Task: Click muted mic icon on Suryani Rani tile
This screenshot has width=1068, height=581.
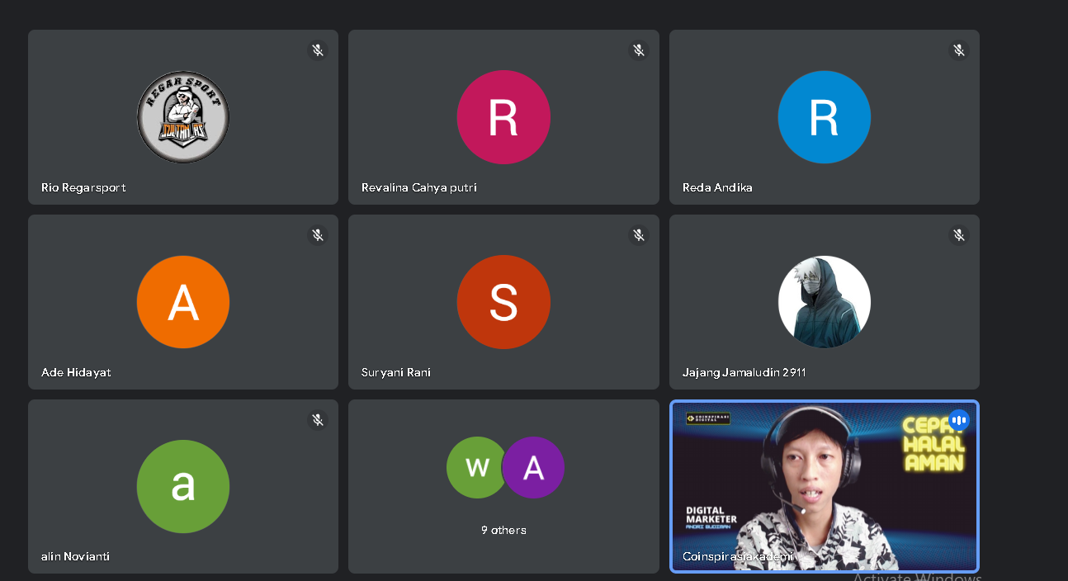Action: click(638, 235)
